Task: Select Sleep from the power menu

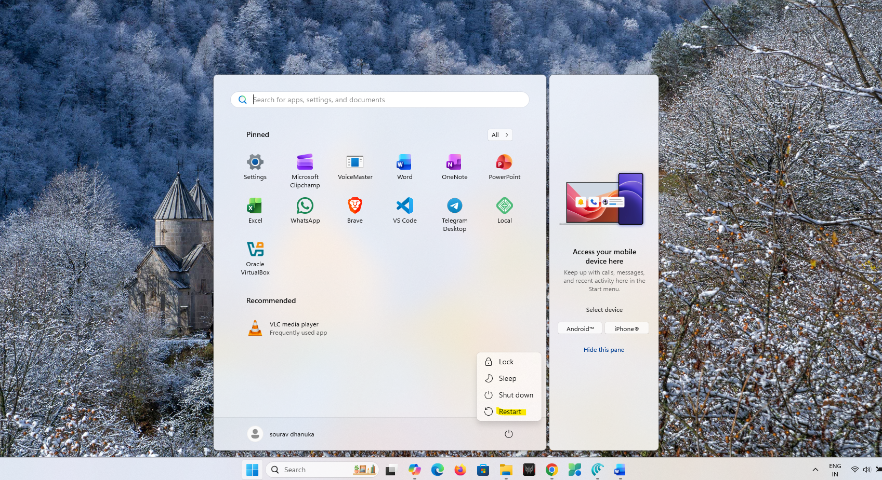Action: 507,379
